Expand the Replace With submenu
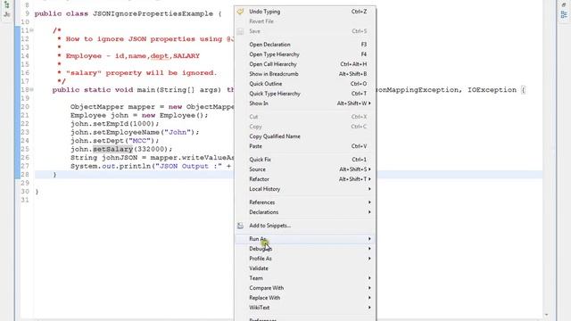Screen dimensions: 571x321 [305, 298]
